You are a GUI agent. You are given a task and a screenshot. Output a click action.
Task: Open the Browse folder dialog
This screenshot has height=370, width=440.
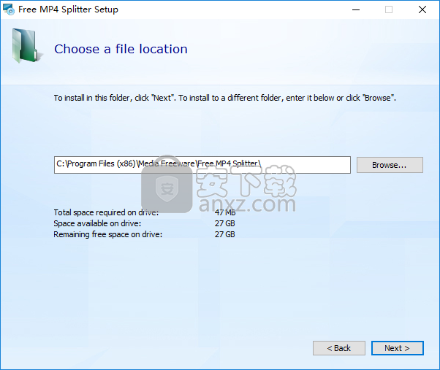click(390, 165)
